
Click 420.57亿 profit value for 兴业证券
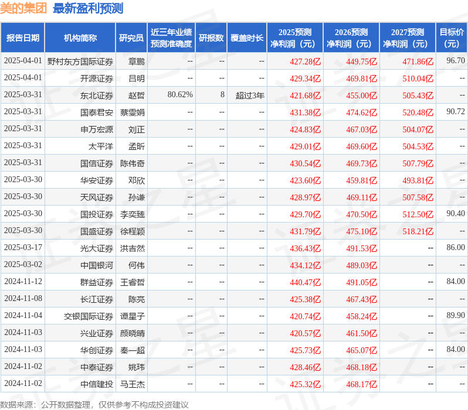pos(306,333)
